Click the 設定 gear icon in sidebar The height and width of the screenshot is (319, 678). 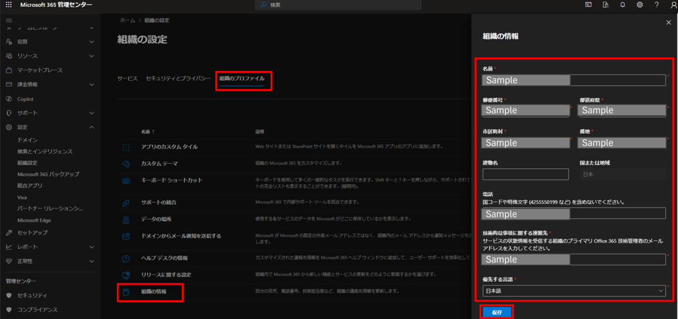8,127
